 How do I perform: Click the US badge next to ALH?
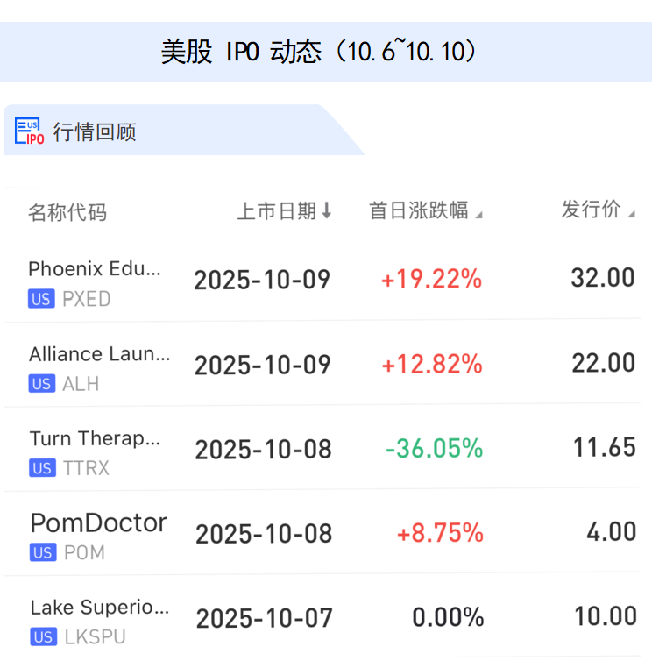pos(41,384)
